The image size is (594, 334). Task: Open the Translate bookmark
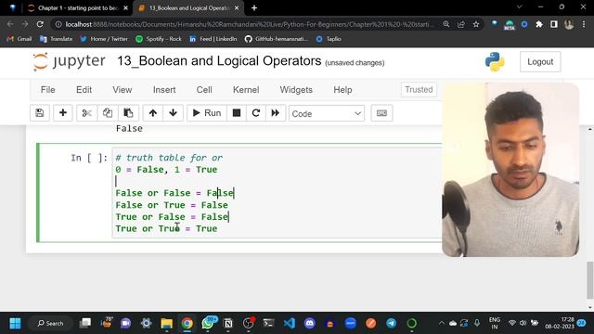coord(56,39)
